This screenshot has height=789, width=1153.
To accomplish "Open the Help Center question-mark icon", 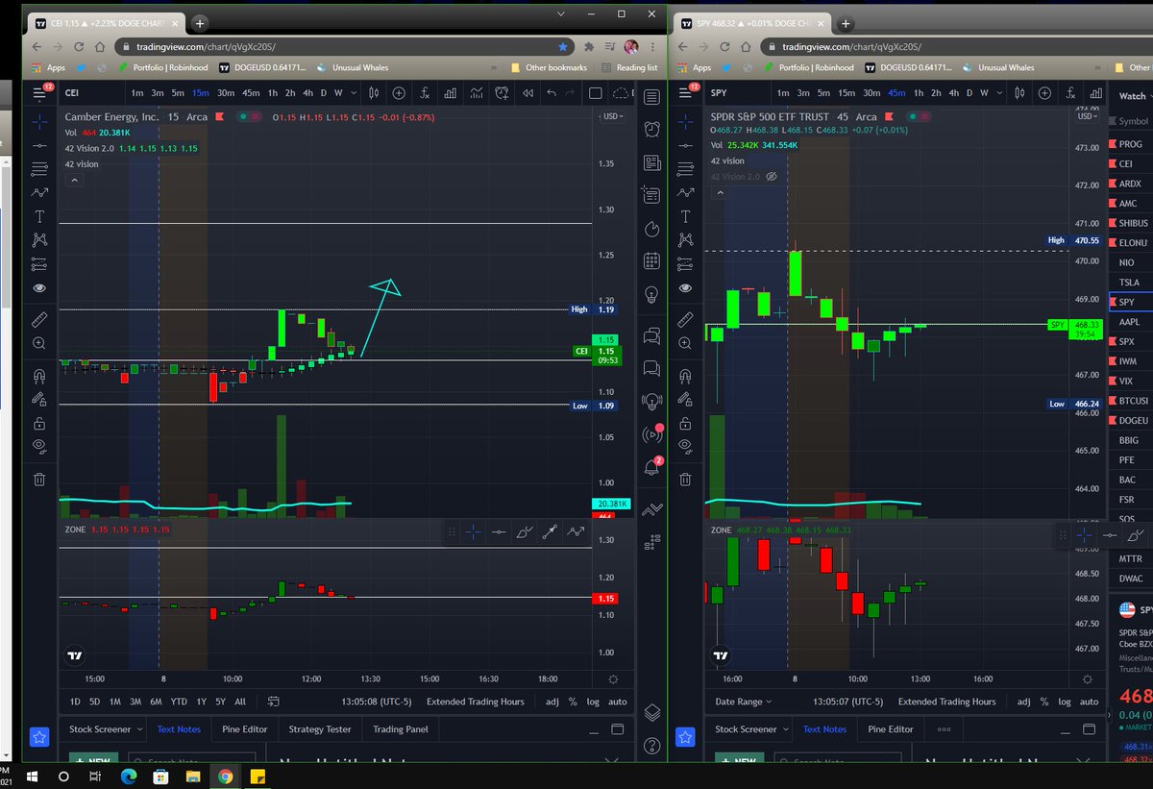I will pyautogui.click(x=652, y=745).
